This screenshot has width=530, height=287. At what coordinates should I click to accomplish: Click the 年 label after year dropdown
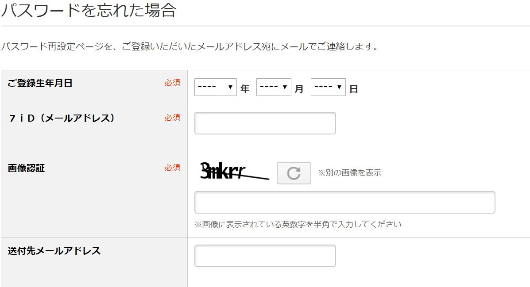(245, 89)
